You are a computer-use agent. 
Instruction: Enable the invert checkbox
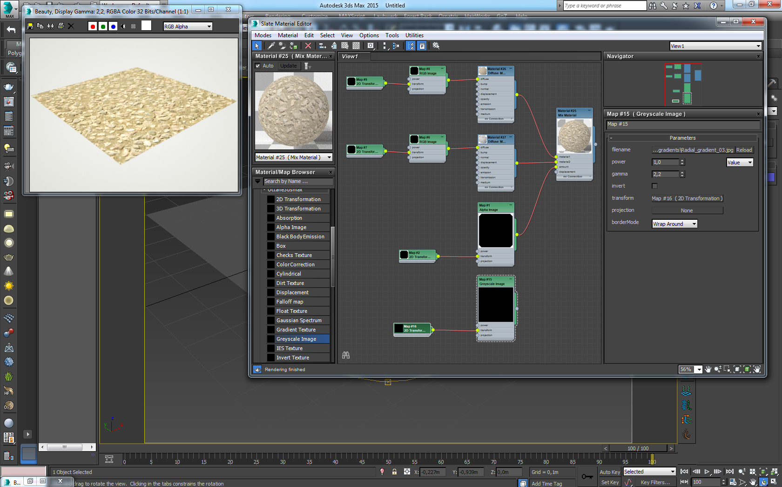point(654,186)
